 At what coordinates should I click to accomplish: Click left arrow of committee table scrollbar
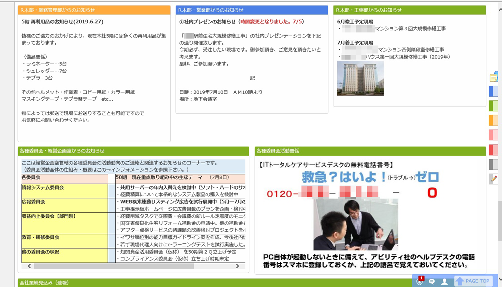pyautogui.click(x=30, y=266)
